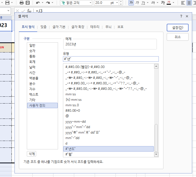Viewport: 196px width, 177px height.
Task: Switch to the 보호 tab
Action: click(120, 27)
